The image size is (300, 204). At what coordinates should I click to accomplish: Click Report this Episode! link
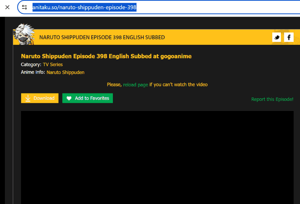[x=272, y=99]
